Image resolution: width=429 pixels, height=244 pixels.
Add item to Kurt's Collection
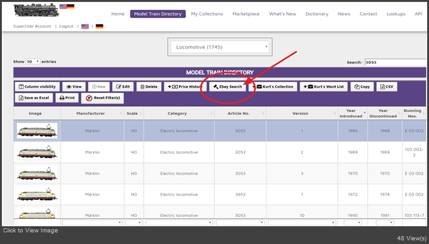tap(273, 86)
